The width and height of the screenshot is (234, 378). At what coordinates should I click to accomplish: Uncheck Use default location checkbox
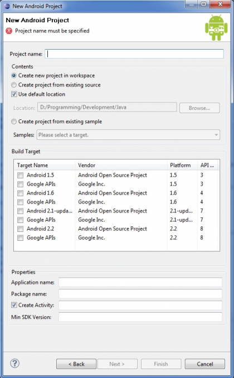(x=14, y=94)
